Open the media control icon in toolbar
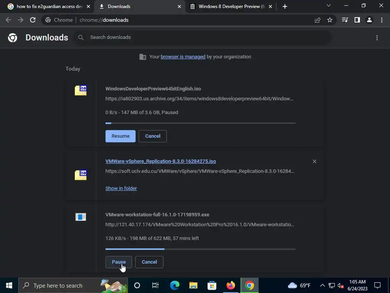This screenshot has width=390, height=293. coord(345,20)
